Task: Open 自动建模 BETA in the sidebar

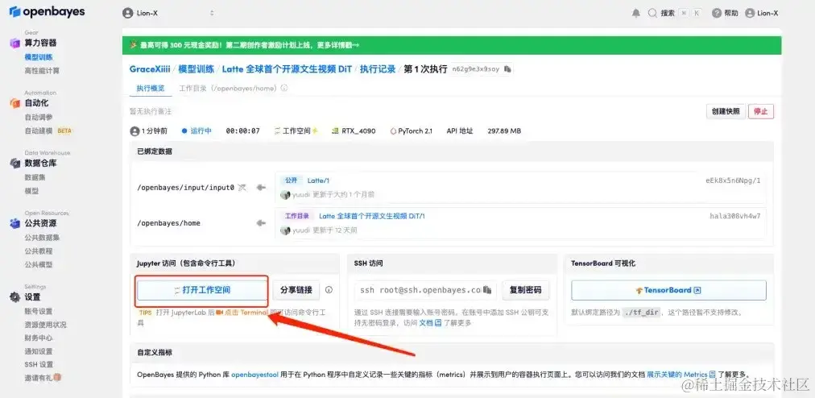Action: click(x=48, y=131)
